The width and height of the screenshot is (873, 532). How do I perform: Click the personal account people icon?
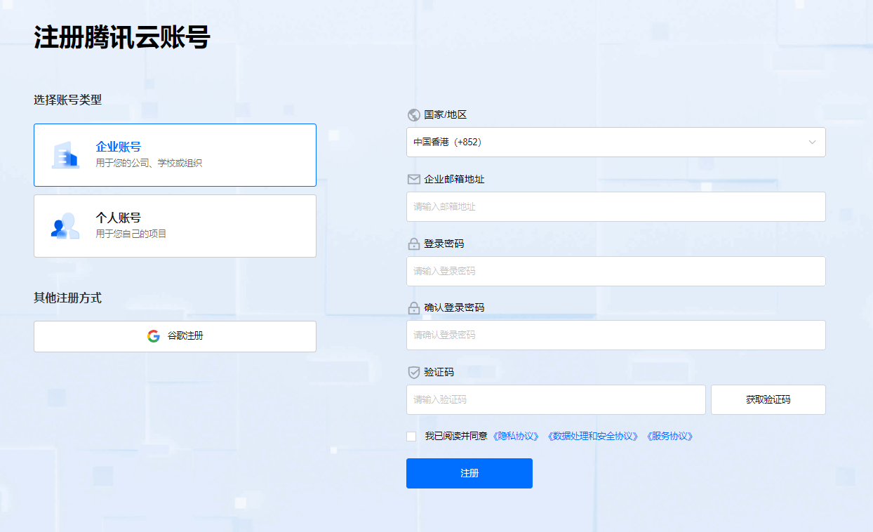pyautogui.click(x=65, y=226)
